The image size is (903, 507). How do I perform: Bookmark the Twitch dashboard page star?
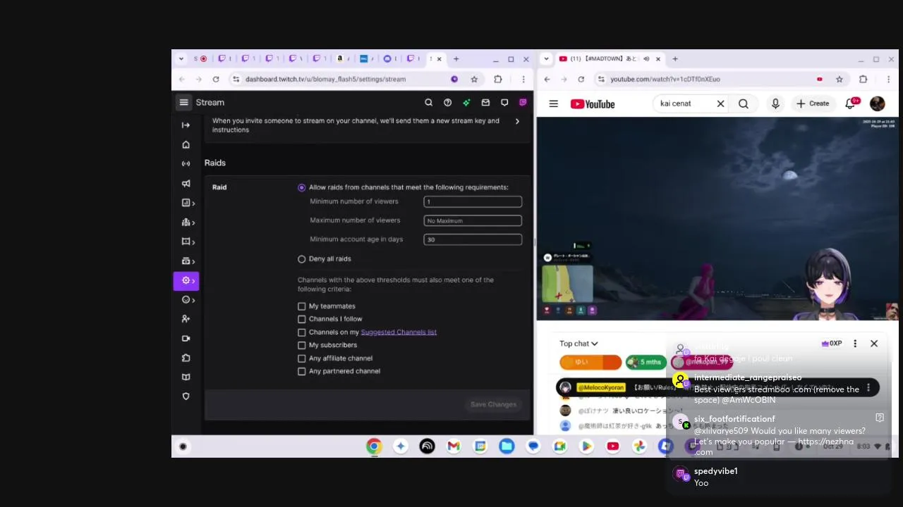click(474, 79)
